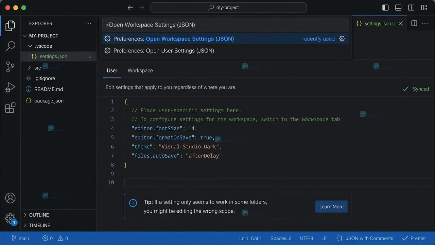
Task: Click the warnings count in status bar
Action: [x=63, y=238]
